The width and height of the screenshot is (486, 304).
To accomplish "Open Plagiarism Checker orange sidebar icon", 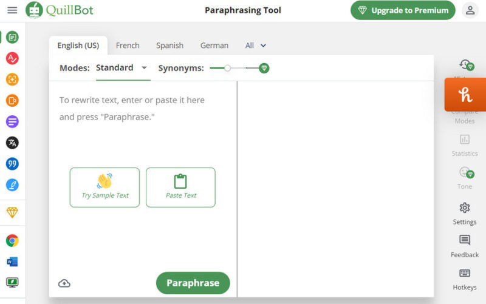I will tap(12, 79).
